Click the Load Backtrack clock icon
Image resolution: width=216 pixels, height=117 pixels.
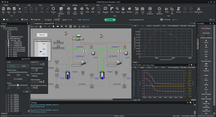pos(159,9)
